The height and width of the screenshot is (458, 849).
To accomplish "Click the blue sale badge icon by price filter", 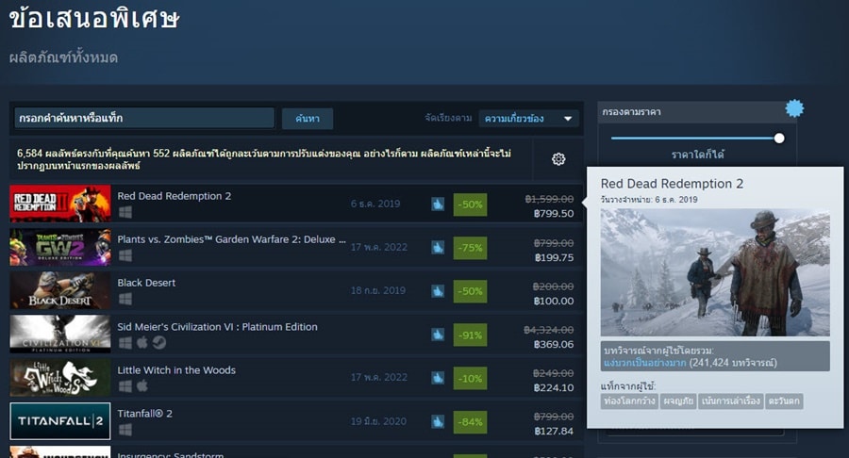I will tap(794, 108).
